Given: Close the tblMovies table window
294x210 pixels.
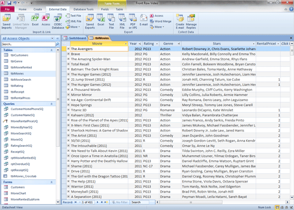Looking at the screenshot, I should (x=291, y=38).
